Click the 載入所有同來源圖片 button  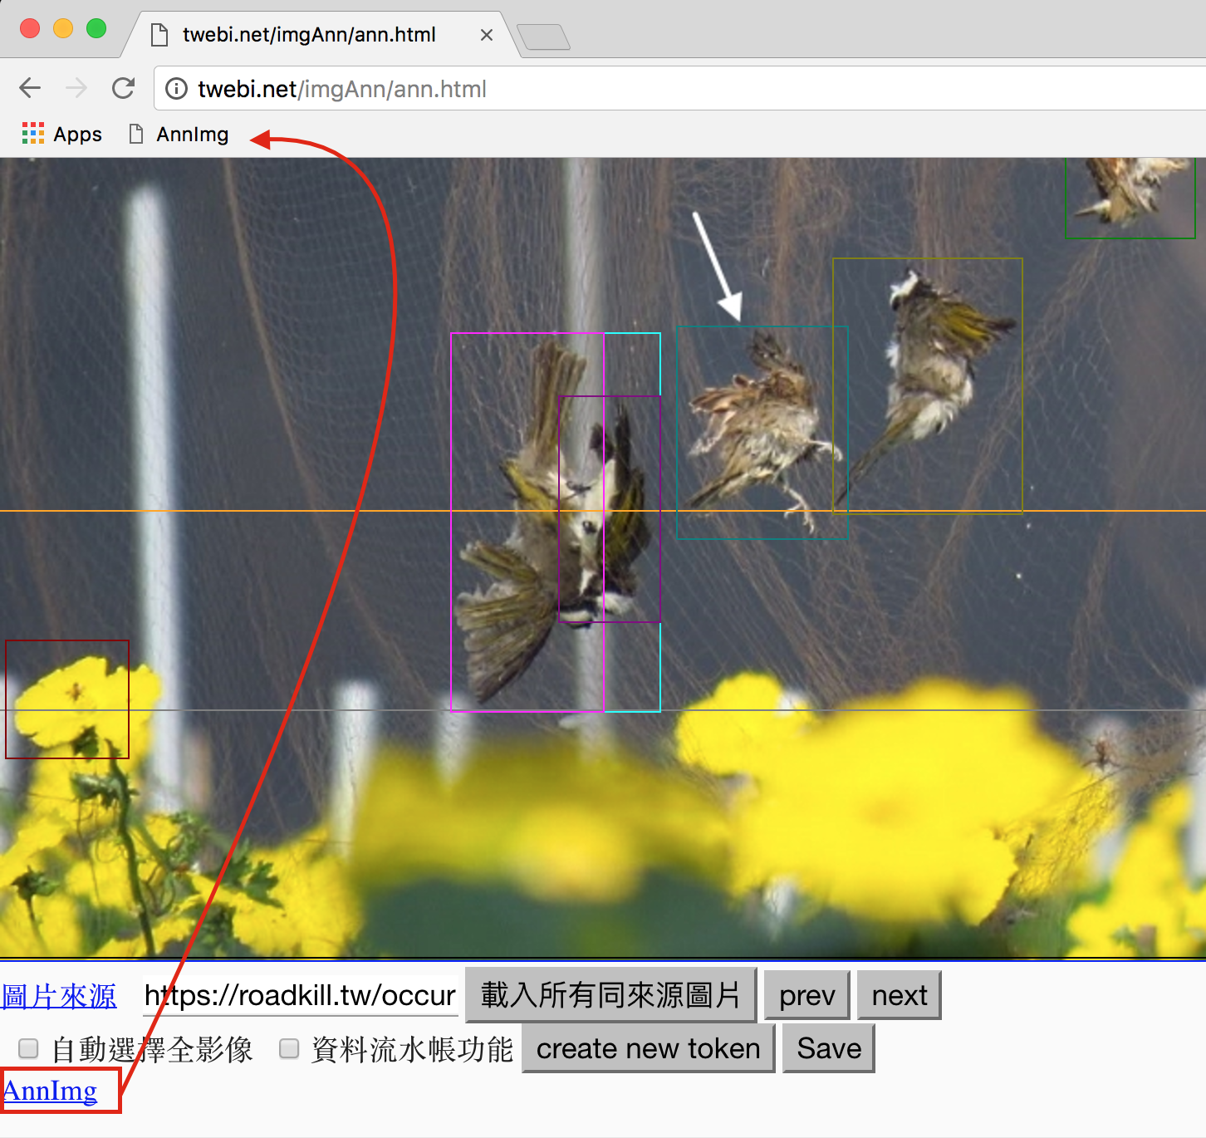(x=610, y=995)
